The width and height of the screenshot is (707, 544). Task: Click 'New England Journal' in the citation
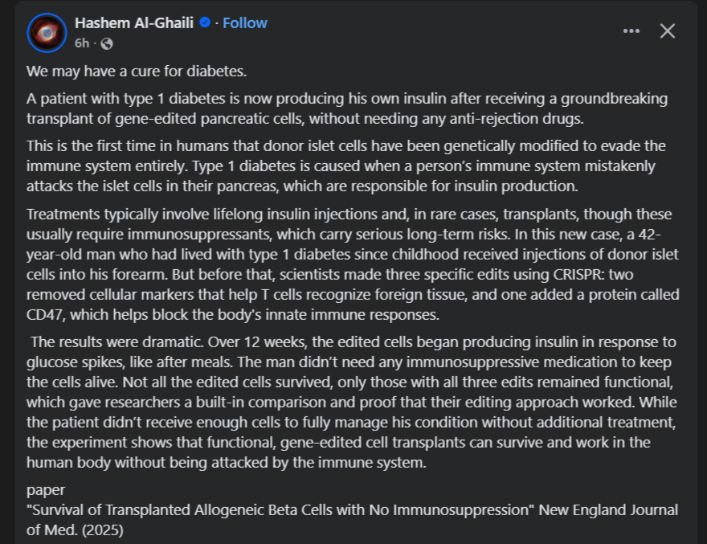608,510
